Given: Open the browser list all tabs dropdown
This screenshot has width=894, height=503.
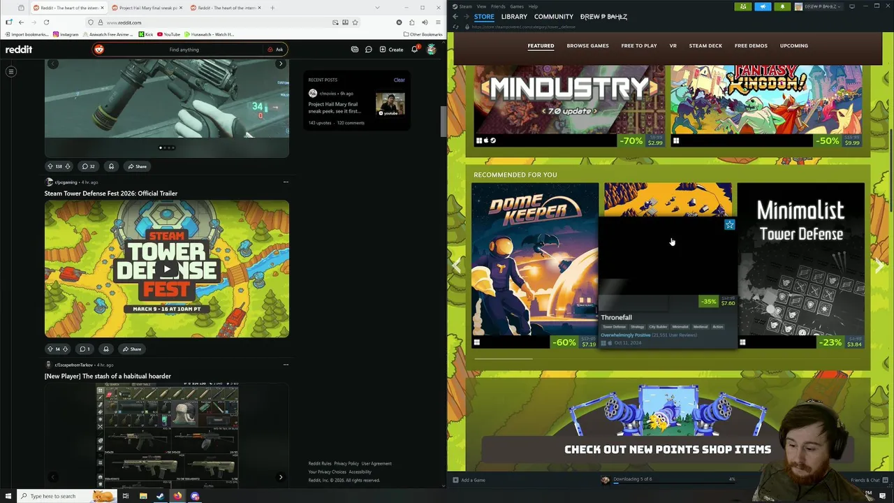Looking at the screenshot, I should [377, 8].
